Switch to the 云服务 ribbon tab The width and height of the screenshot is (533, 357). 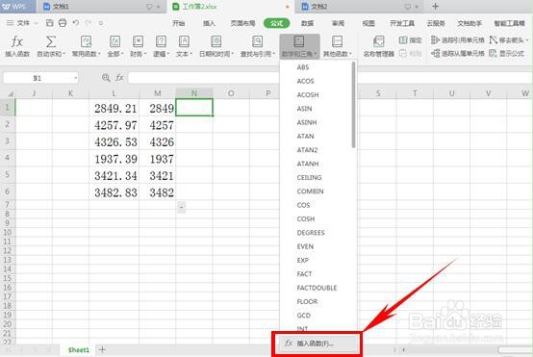[436, 23]
